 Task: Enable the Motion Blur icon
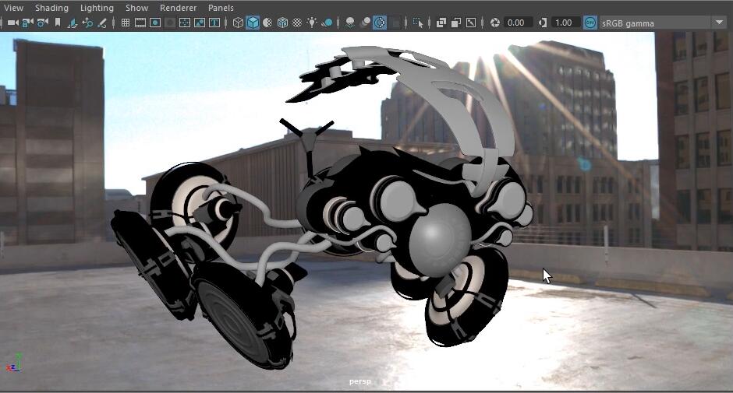[366, 23]
